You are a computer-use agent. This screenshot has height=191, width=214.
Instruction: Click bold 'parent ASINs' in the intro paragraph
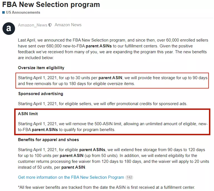(99, 46)
